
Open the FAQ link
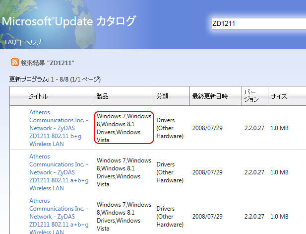10,42
